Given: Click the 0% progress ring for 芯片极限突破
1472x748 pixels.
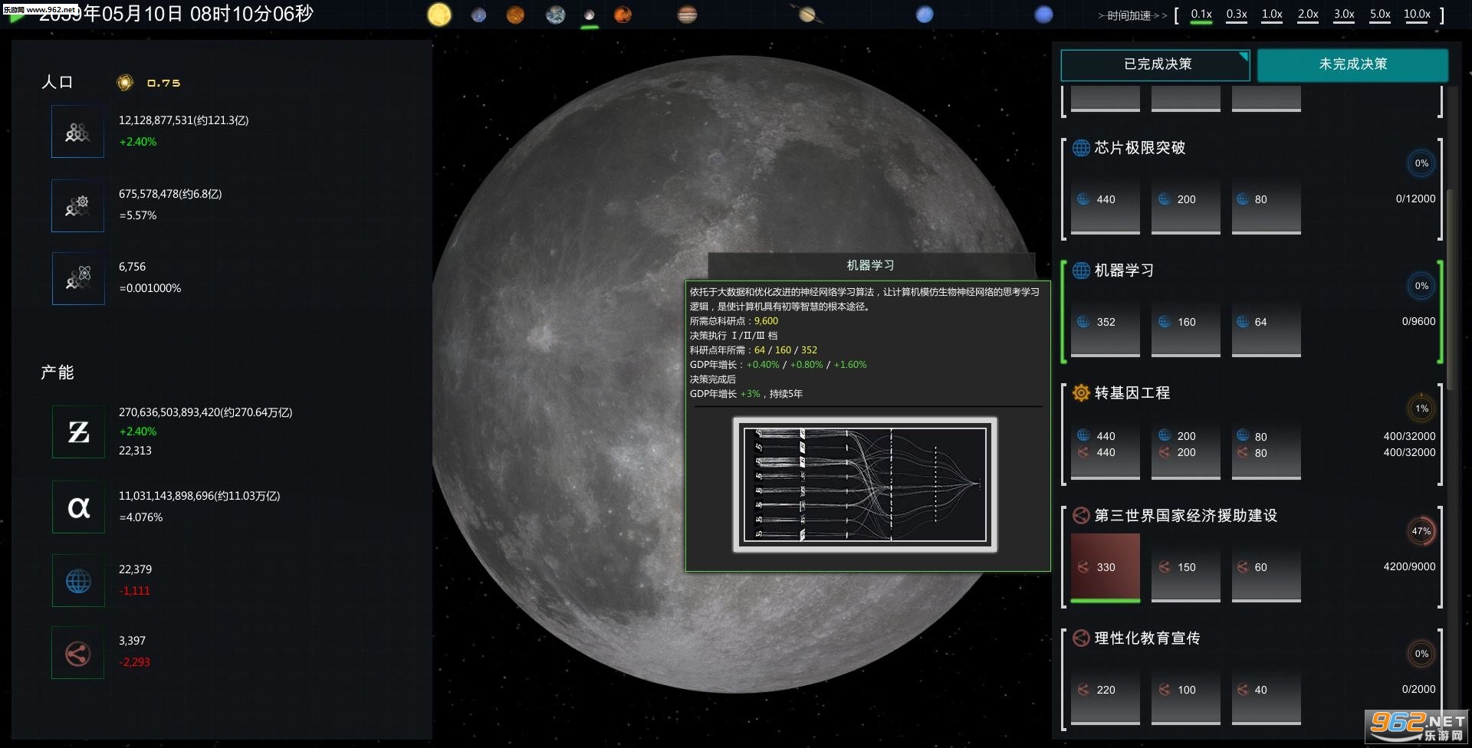Looking at the screenshot, I should 1421,163.
